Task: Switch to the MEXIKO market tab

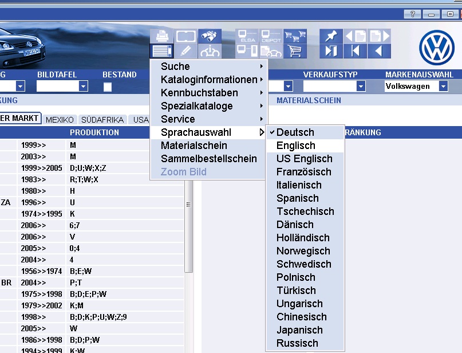Action: click(x=60, y=120)
